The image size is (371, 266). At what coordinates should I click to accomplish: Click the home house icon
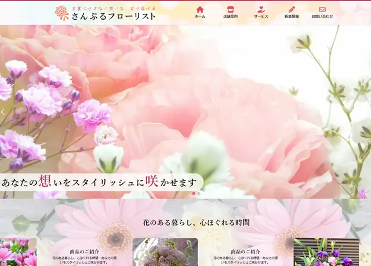200,9
